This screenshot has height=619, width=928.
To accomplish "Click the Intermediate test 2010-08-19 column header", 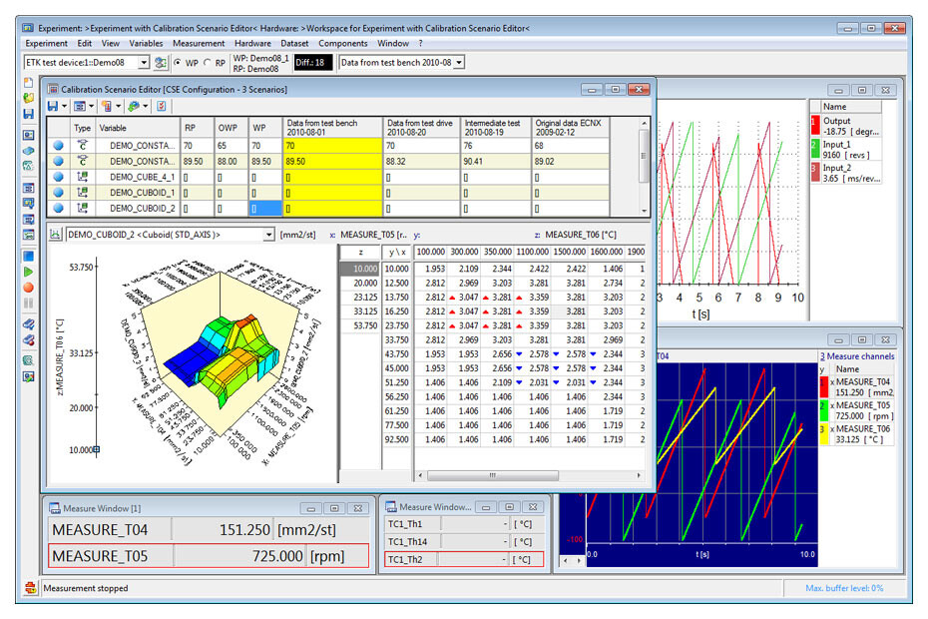I will [x=495, y=128].
